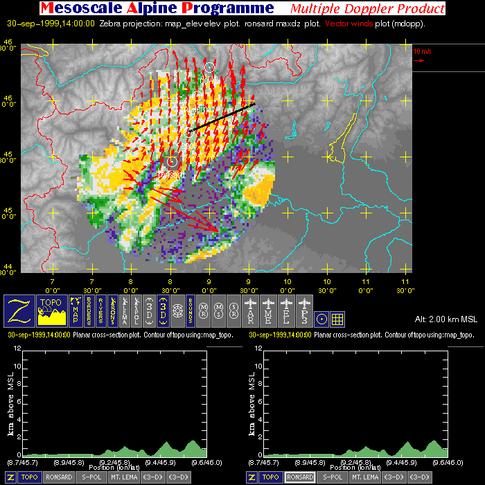485x485 pixels.
Task: Click the radar range rings icon
Action: pos(177,310)
